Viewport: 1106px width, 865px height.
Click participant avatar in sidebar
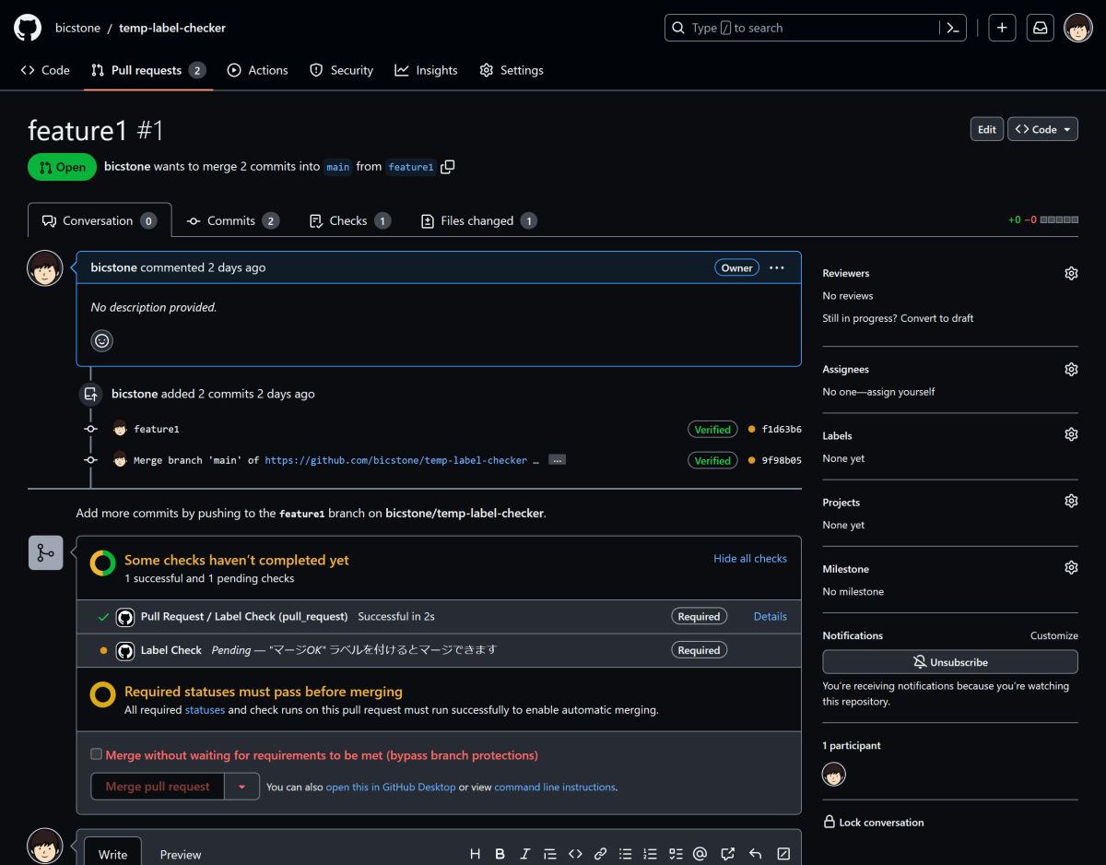tap(834, 775)
